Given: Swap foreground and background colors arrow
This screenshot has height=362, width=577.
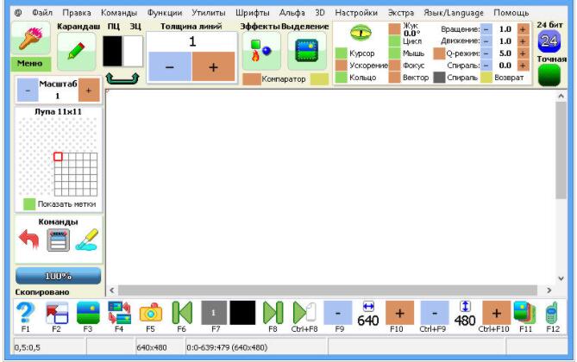Looking at the screenshot, I should pyautogui.click(x=122, y=78).
